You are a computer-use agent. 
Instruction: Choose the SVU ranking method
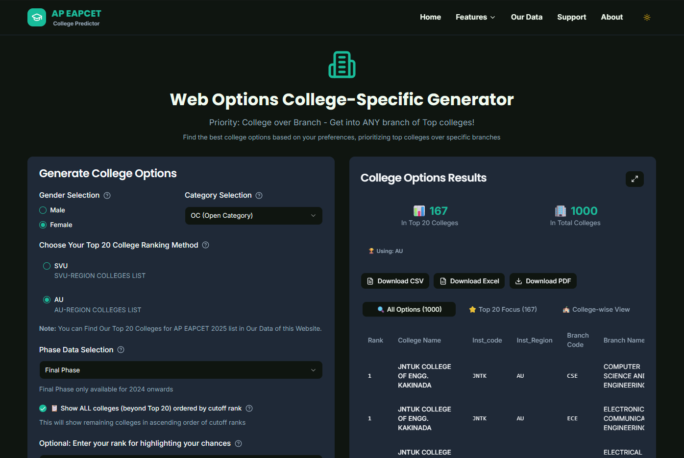47,266
